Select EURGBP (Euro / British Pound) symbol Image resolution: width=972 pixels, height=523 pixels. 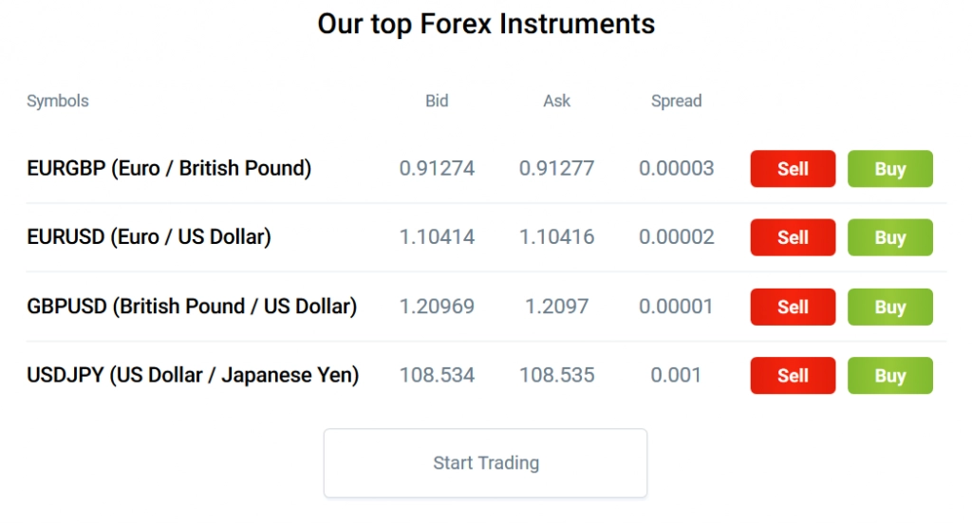point(169,169)
